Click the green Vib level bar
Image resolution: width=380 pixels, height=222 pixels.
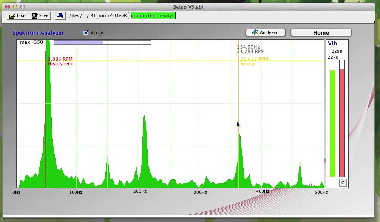[x=332, y=119]
